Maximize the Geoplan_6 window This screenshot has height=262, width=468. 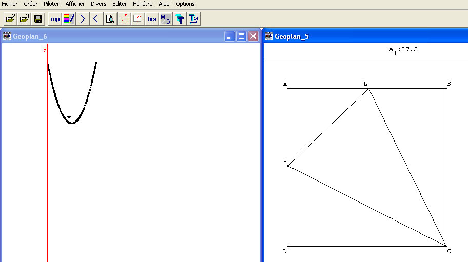tap(242, 36)
